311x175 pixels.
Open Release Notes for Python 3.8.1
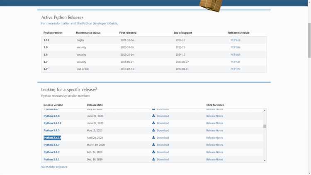pos(215,159)
